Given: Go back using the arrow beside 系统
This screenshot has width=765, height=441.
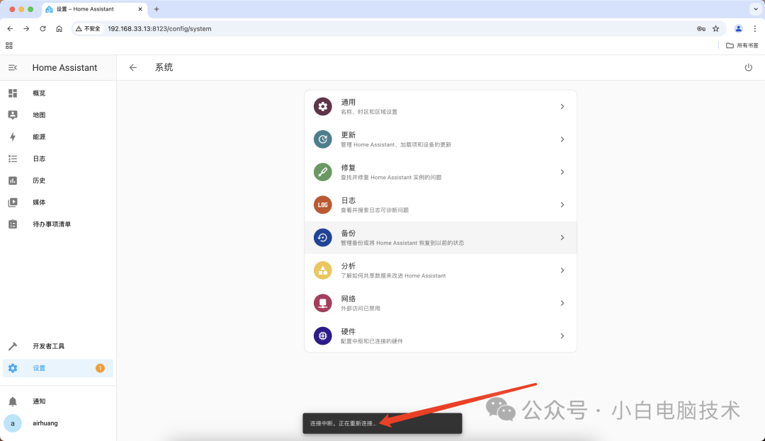Looking at the screenshot, I should [x=133, y=68].
